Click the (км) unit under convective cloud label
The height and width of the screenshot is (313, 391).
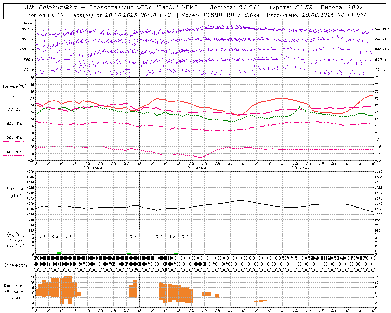coord(16,298)
